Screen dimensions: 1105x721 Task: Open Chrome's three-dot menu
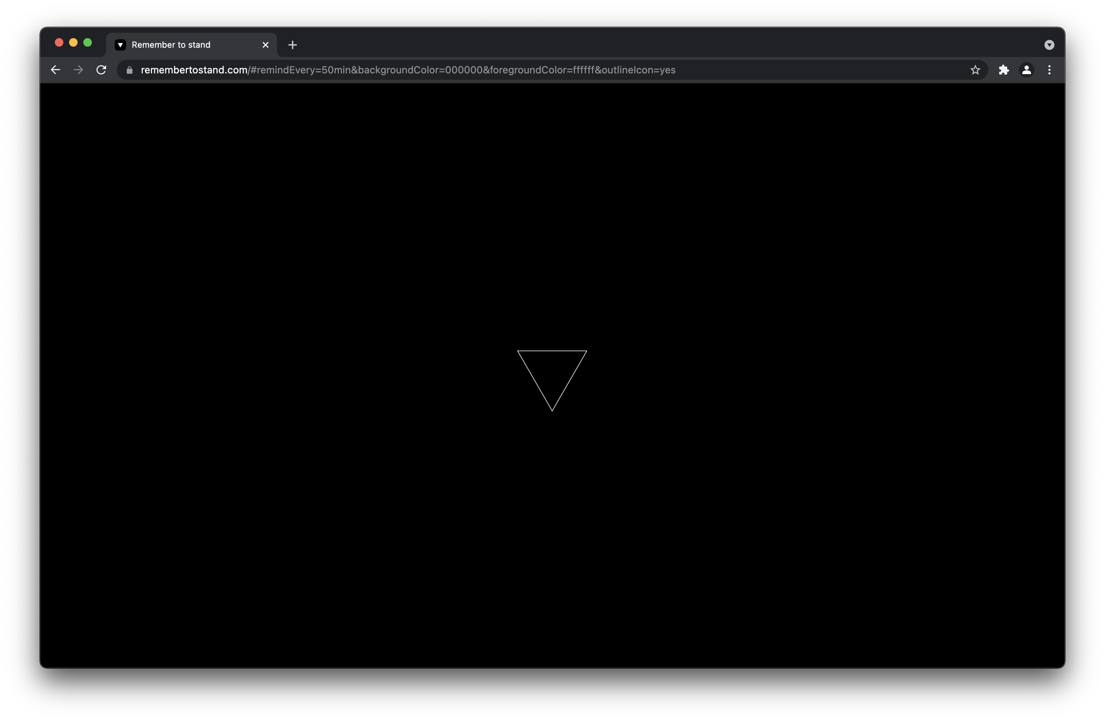click(x=1049, y=70)
